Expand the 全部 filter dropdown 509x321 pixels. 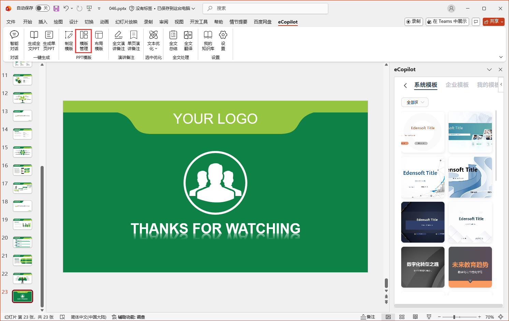pos(415,102)
